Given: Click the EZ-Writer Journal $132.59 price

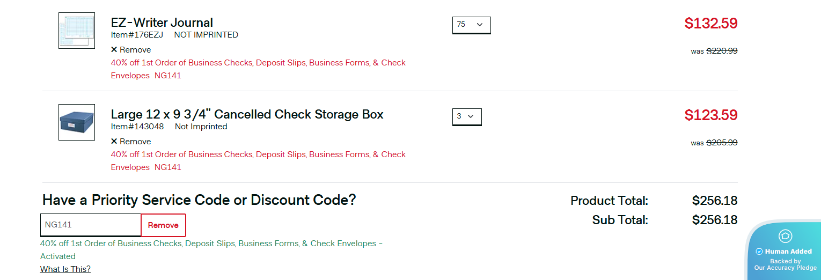Looking at the screenshot, I should click(710, 24).
